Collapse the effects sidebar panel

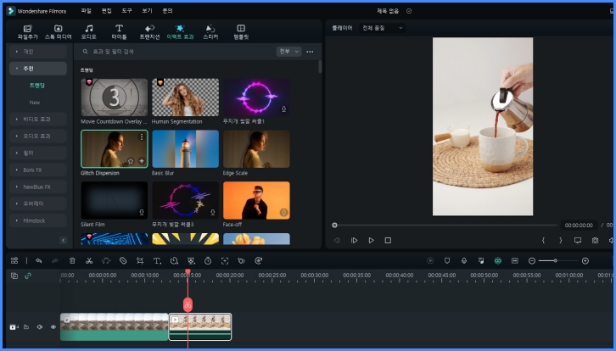tap(64, 240)
